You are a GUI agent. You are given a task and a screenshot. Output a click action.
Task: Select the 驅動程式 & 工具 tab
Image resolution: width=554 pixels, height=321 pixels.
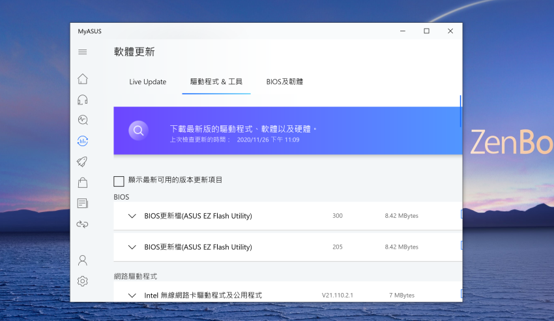(216, 82)
